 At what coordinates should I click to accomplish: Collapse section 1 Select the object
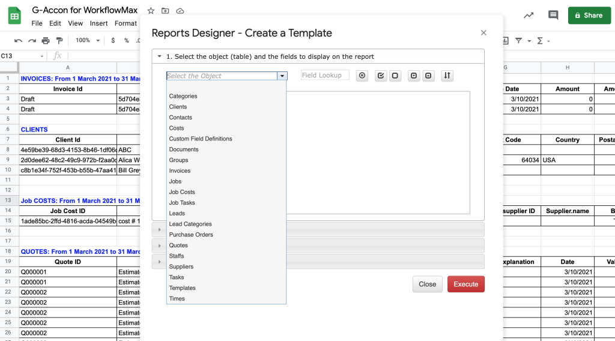[x=159, y=56]
